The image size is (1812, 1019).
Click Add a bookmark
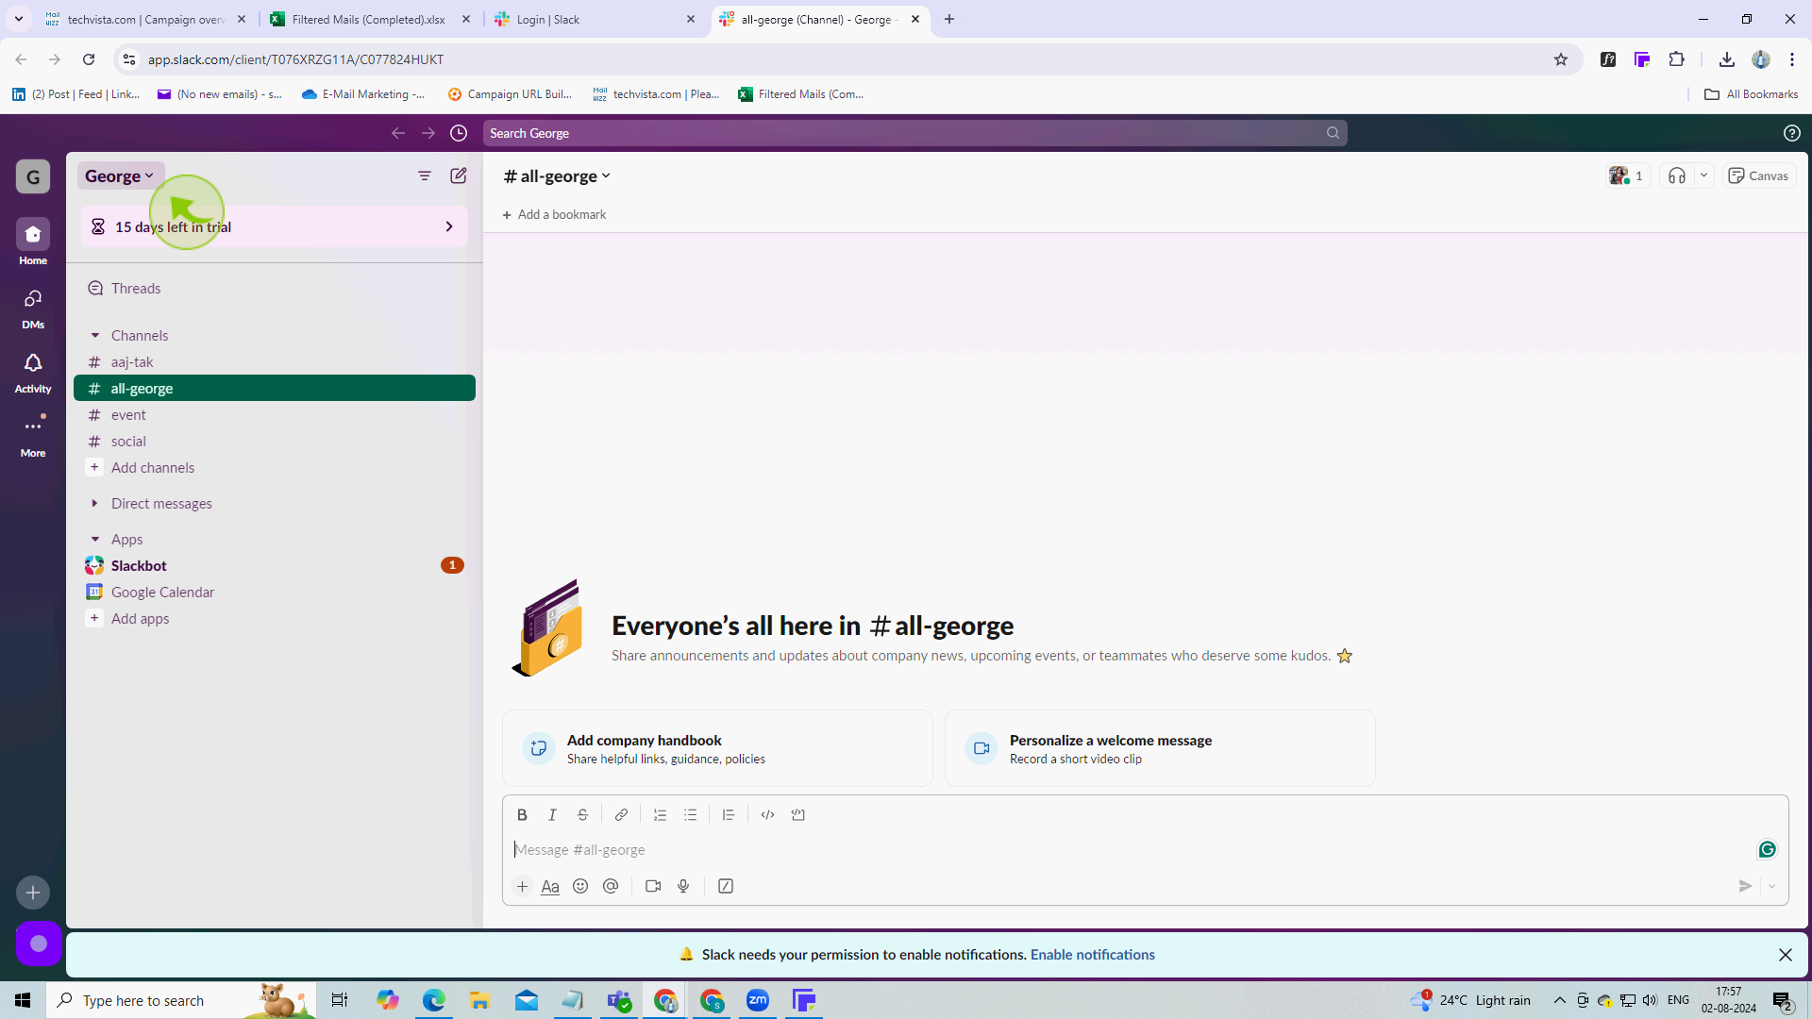[554, 215]
